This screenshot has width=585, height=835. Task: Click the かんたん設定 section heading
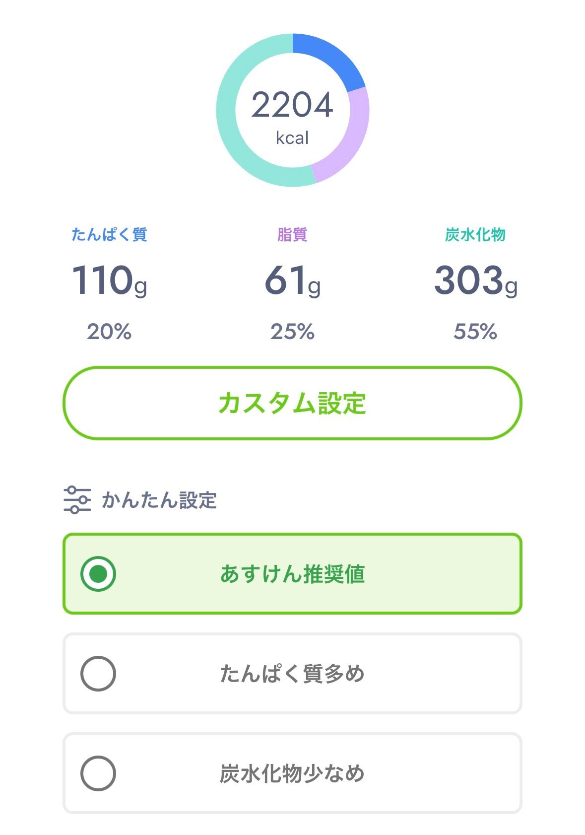click(x=159, y=500)
